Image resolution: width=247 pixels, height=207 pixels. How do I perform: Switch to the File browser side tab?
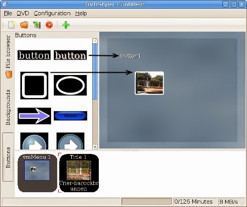coord(8,56)
